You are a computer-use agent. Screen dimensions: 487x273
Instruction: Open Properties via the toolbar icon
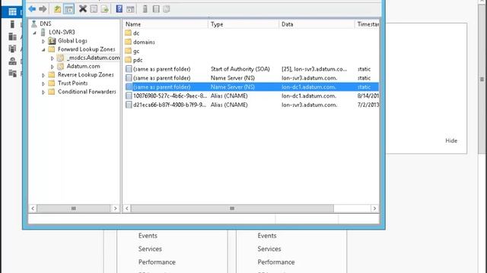(94, 9)
